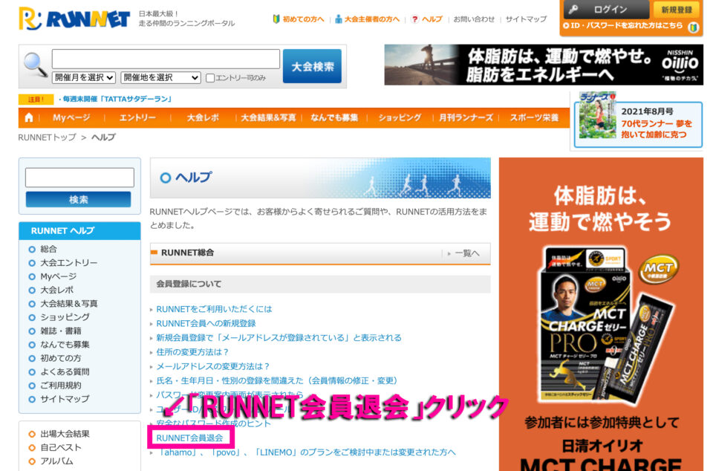This screenshot has height=471, width=713.
Task: Click the organizer person icon beside 大会主催者の方へ
Action: (x=339, y=19)
